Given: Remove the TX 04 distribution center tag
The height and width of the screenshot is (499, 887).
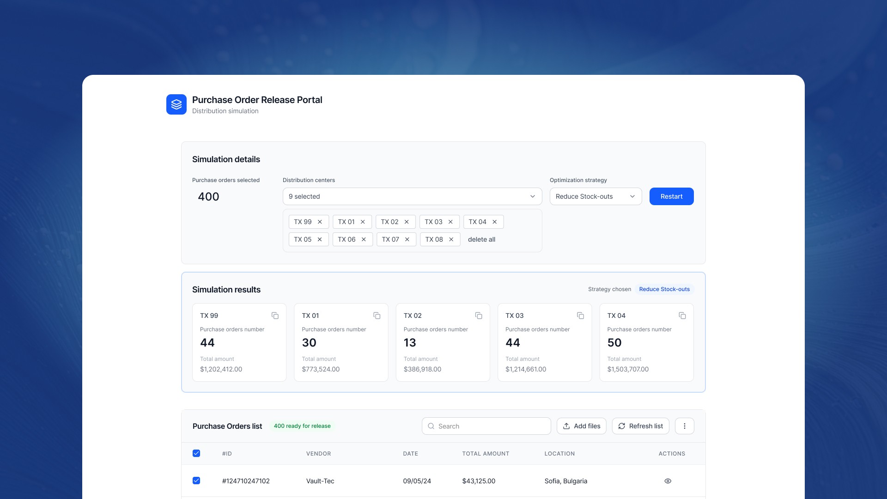Looking at the screenshot, I should pyautogui.click(x=494, y=222).
